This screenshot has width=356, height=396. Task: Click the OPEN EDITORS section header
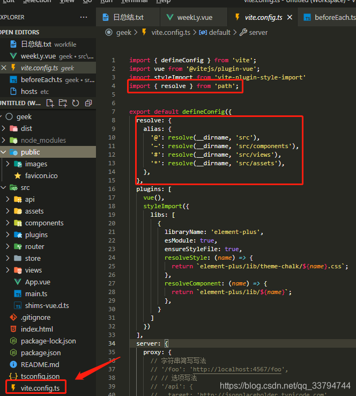pyautogui.click(x=48, y=32)
